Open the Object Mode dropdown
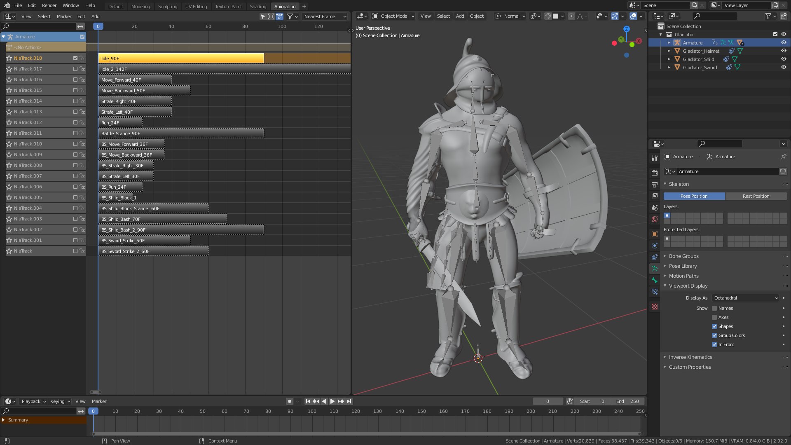The width and height of the screenshot is (791, 445). tap(393, 16)
